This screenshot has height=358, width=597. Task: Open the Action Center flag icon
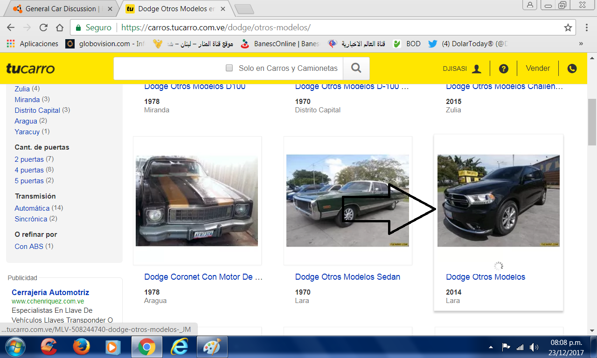506,347
